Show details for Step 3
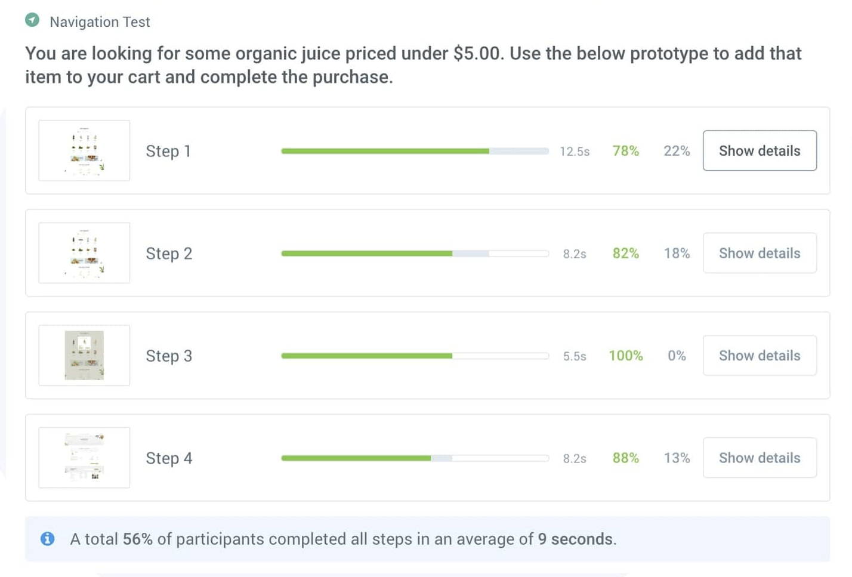Image resolution: width=852 pixels, height=577 pixels. 760,355
